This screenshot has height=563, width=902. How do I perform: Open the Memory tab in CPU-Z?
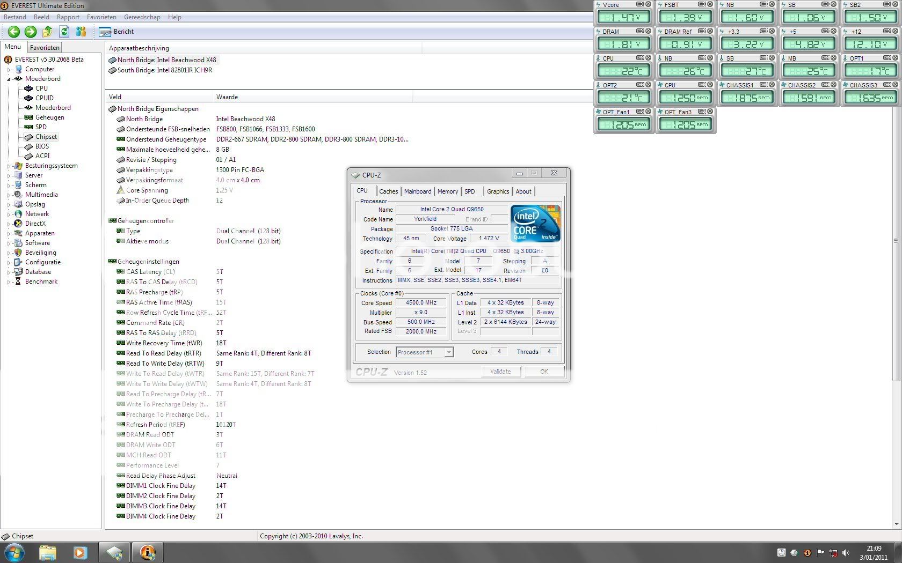[x=448, y=191]
